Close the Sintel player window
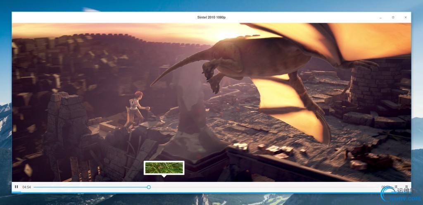The image size is (423, 205). point(406,17)
